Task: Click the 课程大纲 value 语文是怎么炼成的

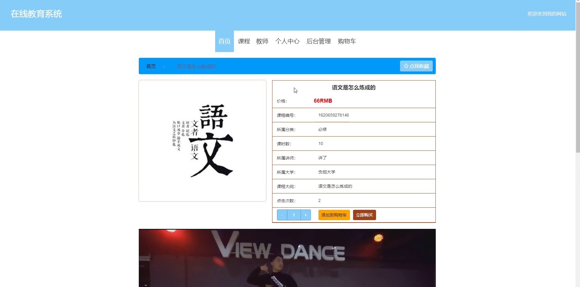Action: click(335, 186)
